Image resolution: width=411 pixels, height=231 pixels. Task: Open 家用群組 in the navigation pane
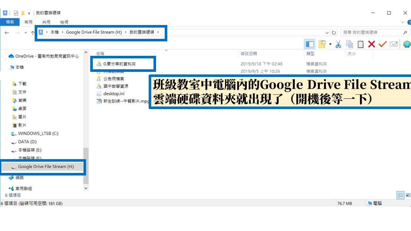point(21,189)
